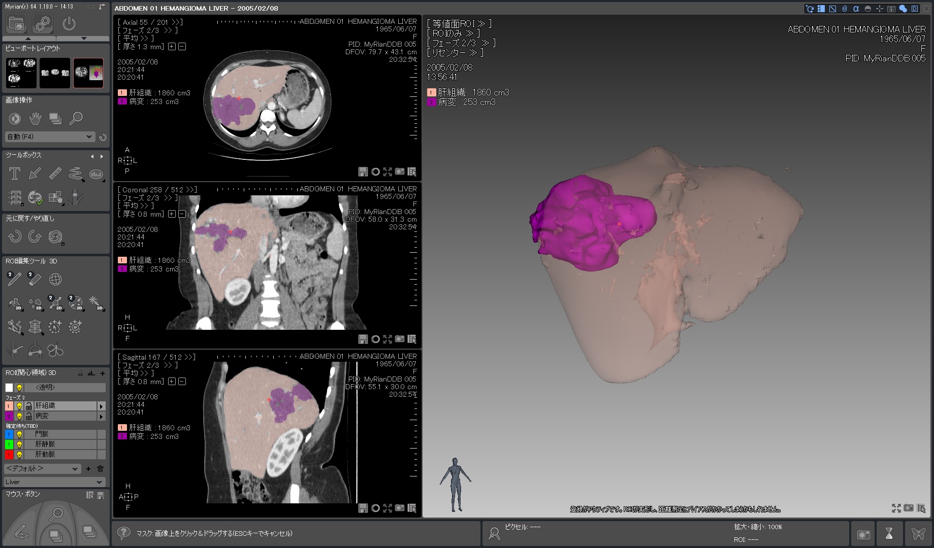Image resolution: width=934 pixels, height=548 pixels.
Task: Select the text annotation tool
Action: coord(14,174)
